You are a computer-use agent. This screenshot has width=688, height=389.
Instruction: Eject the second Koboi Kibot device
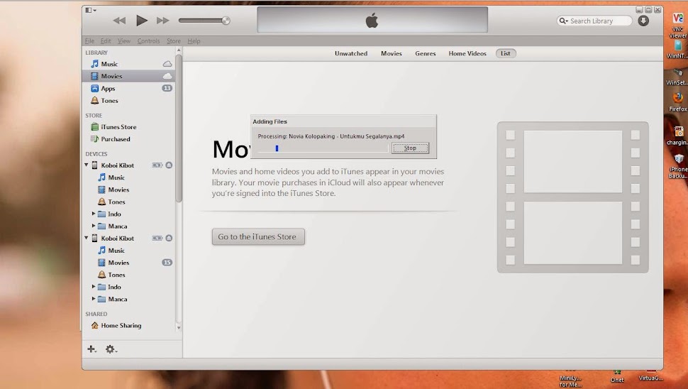(x=169, y=238)
